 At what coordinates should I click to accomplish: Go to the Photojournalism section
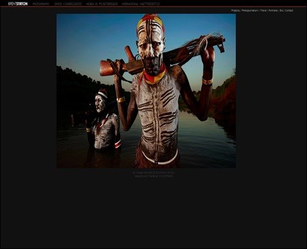250,10
